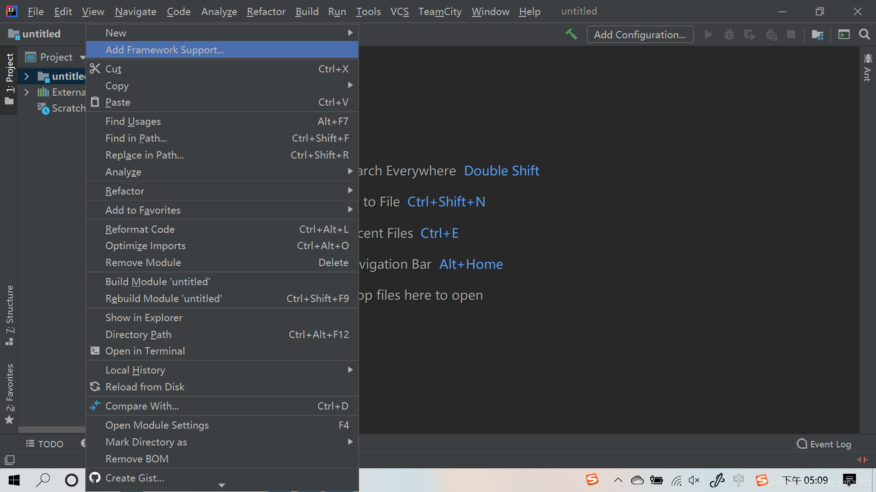Viewport: 876px width, 492px height.
Task: Click the GitHub Create Gist icon
Action: [x=95, y=477]
